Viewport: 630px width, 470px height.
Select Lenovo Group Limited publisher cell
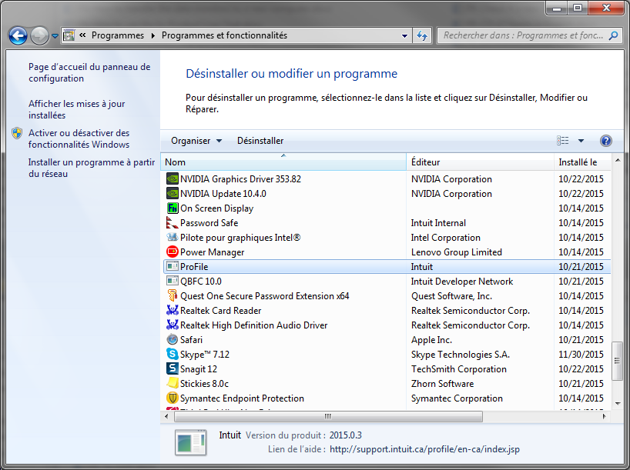[x=457, y=252]
